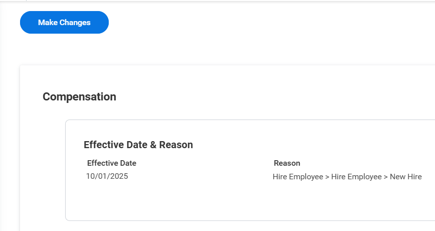The image size is (435, 231).
Task: Click the first Hire Employee reason segment
Action: click(x=298, y=177)
